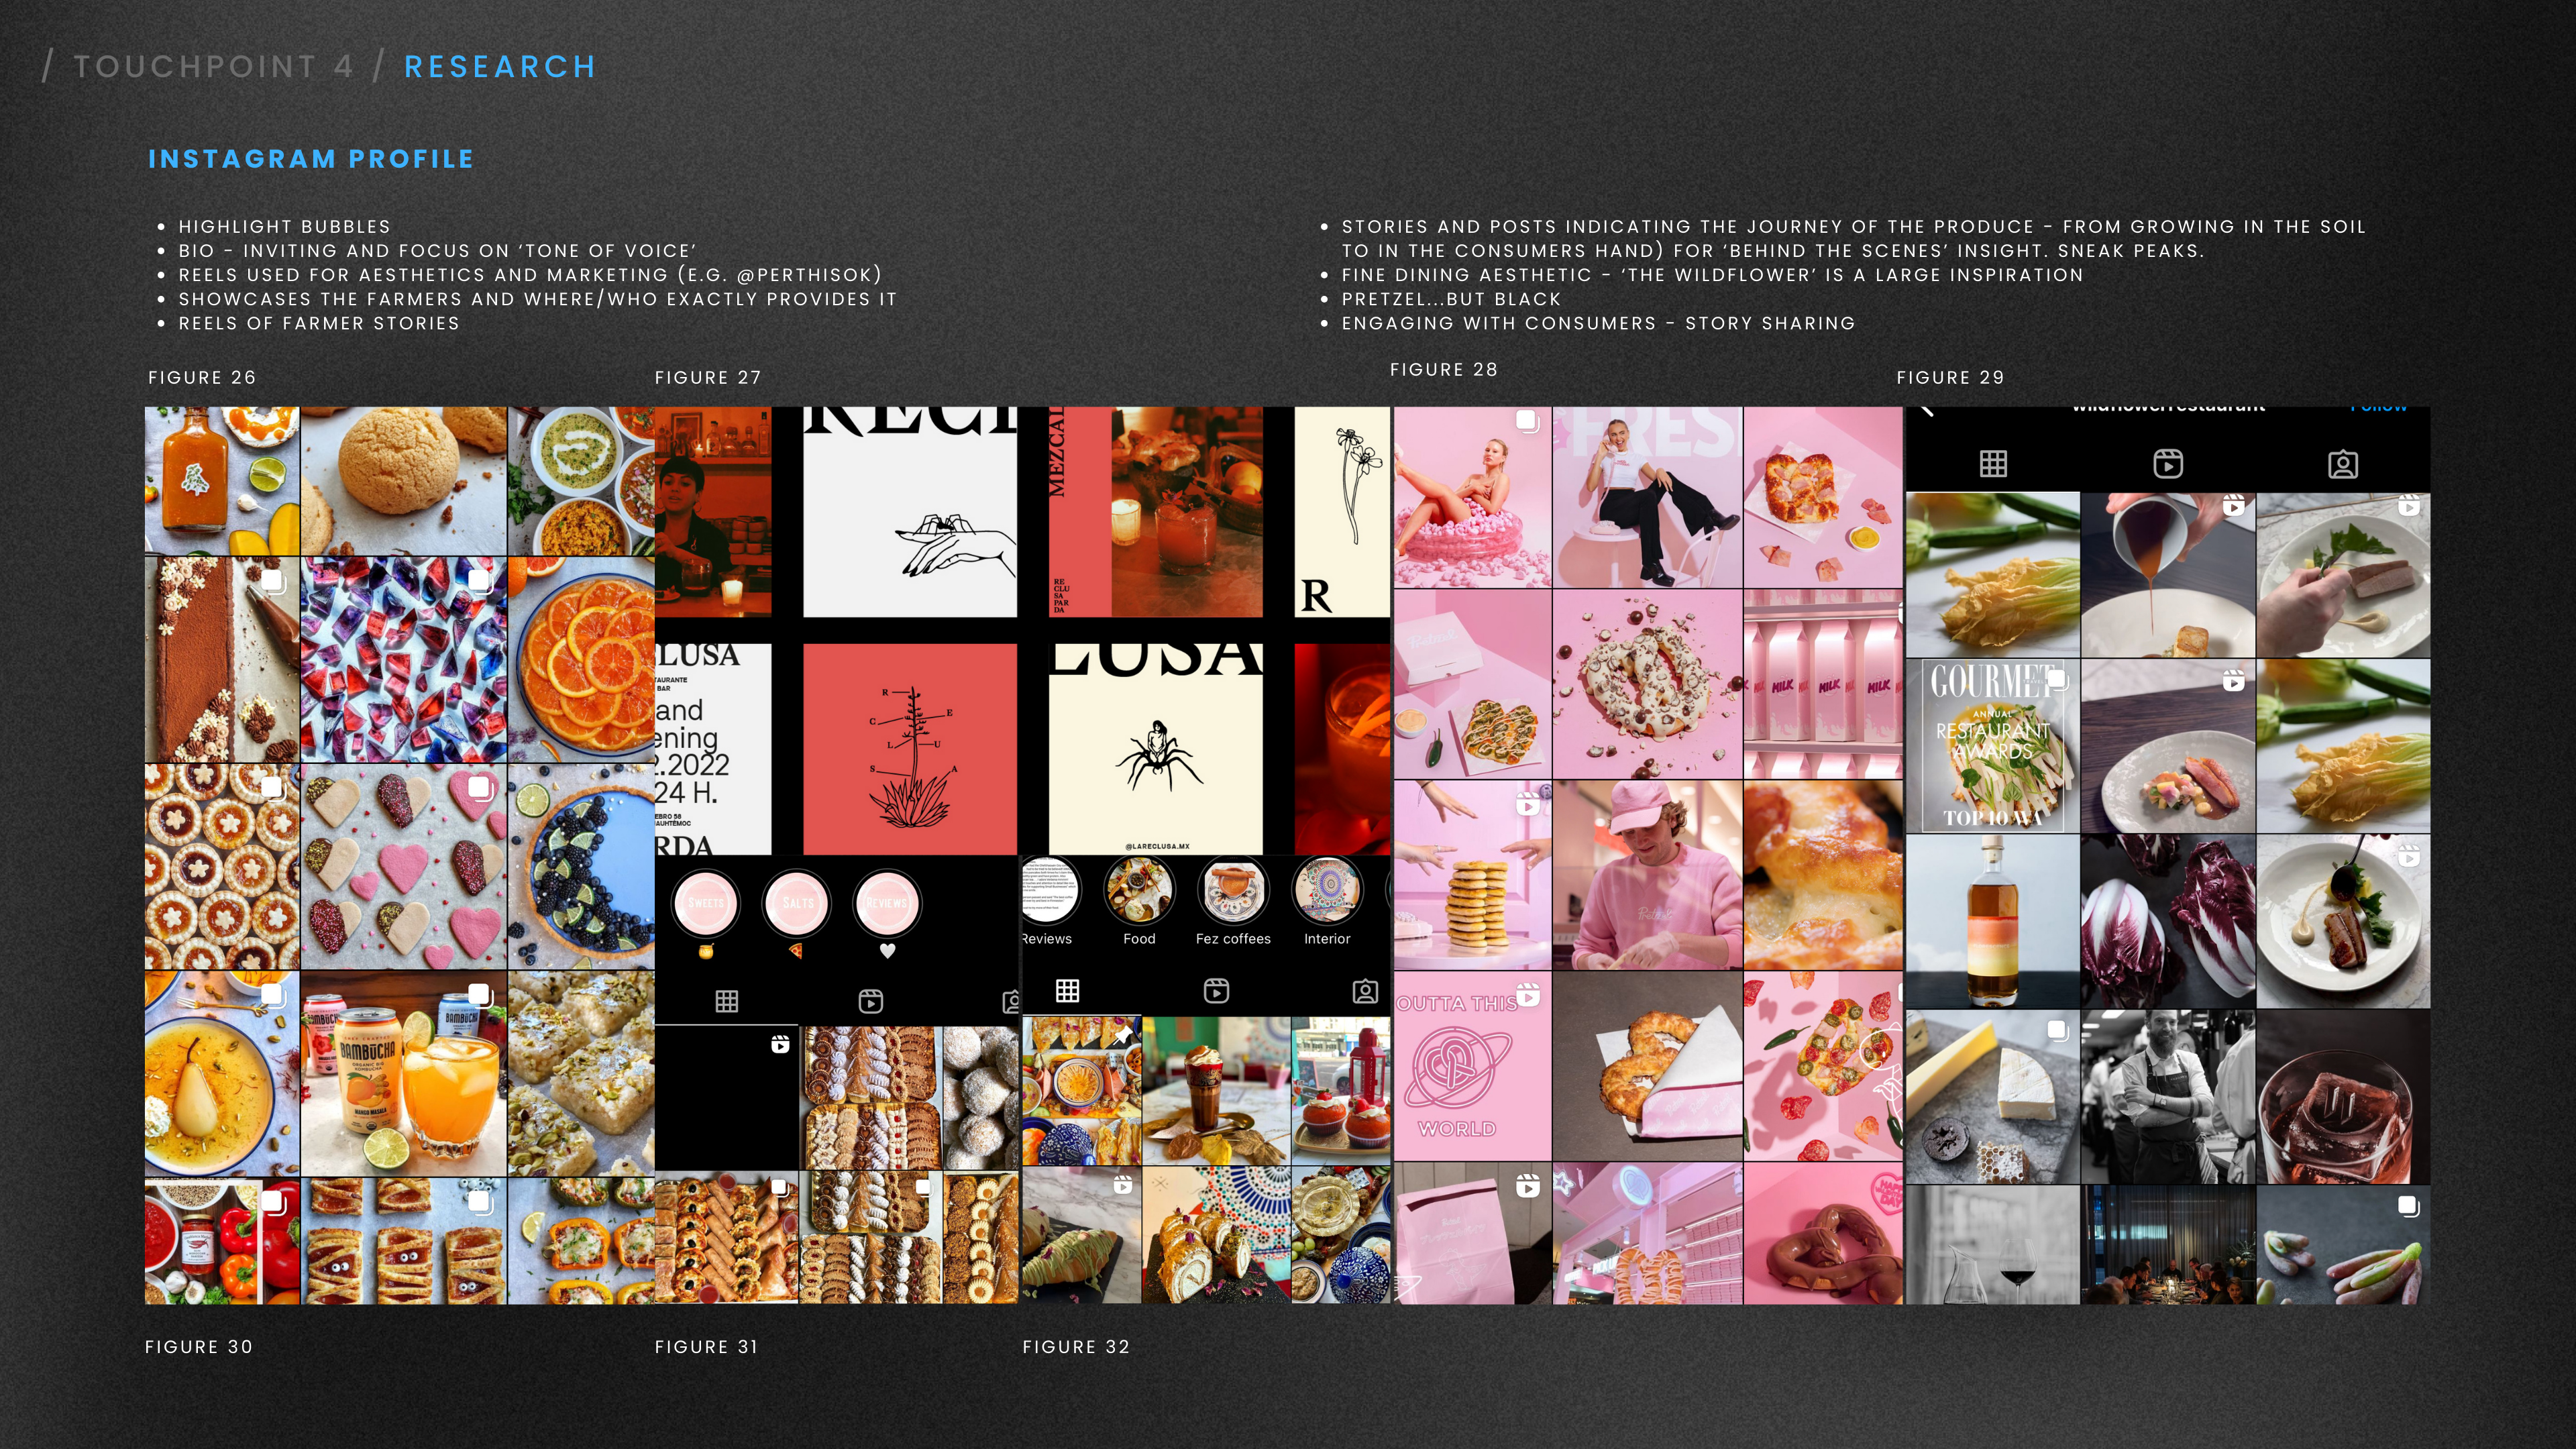Click the INSTAGRAM PROFILE heading
Viewport: 2576px width, 1449px height.
pyautogui.click(x=311, y=159)
